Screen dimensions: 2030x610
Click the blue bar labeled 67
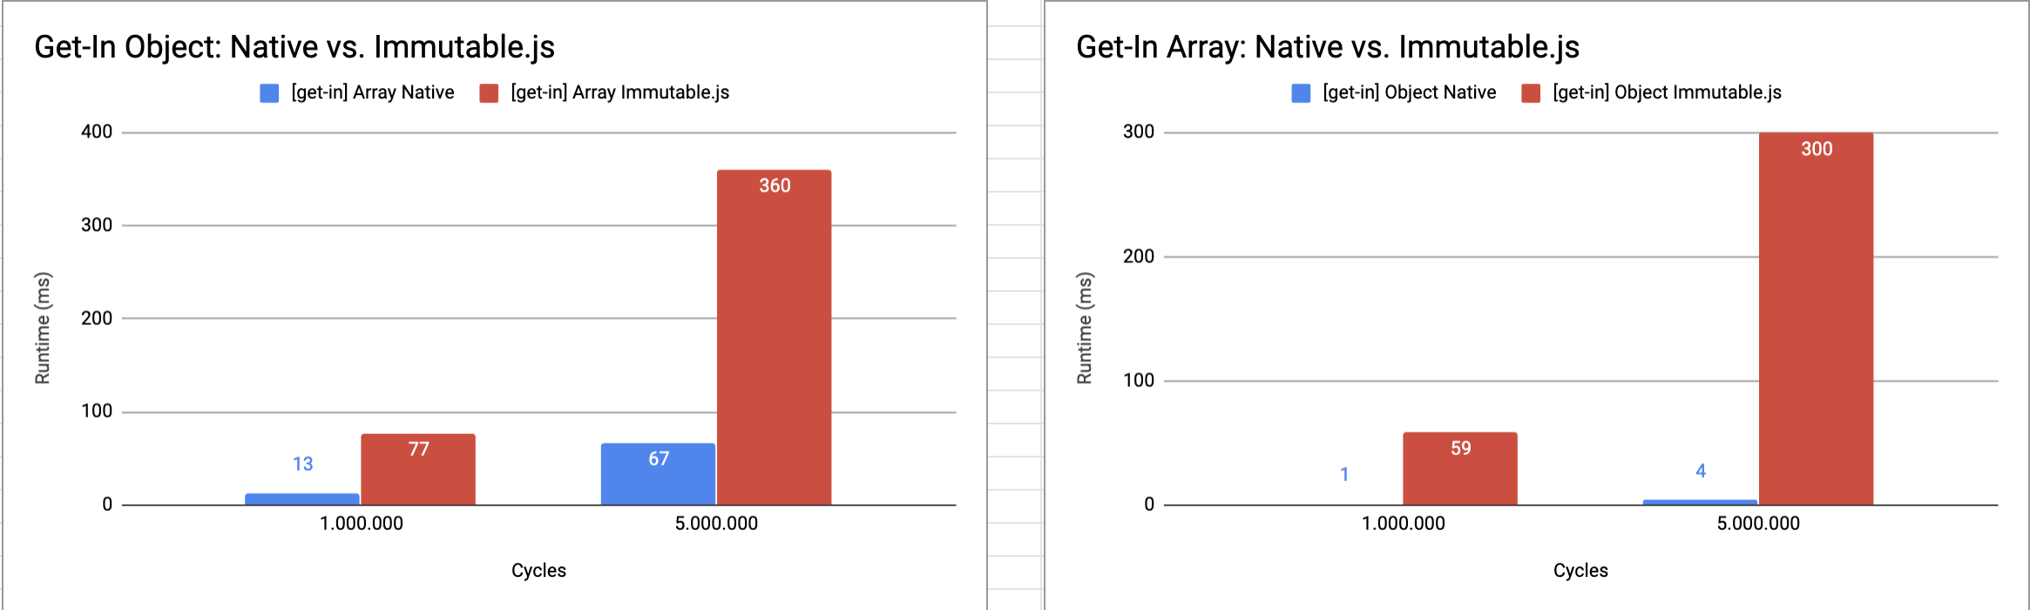[x=658, y=473]
